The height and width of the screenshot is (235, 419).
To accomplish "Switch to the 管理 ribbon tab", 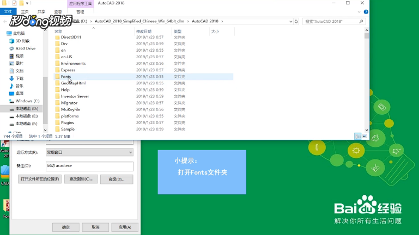I will pos(80,12).
